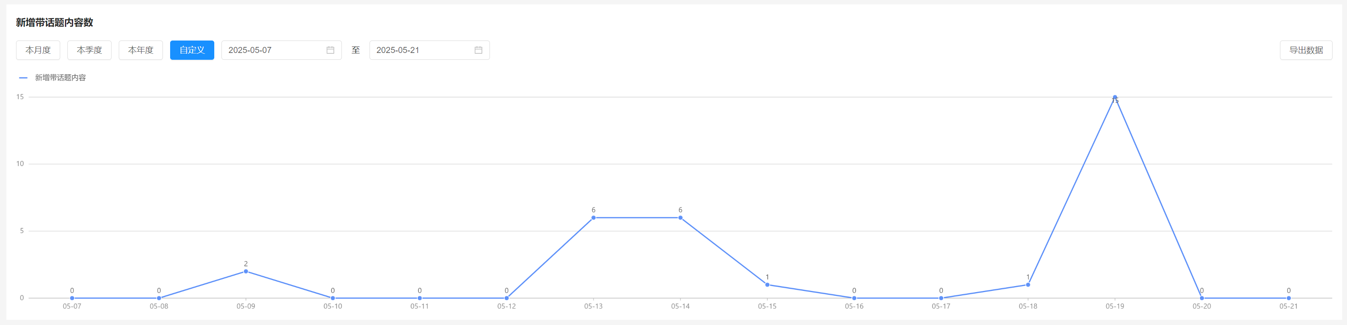1347x325 pixels.
Task: Select the 05-15 data point
Action: (767, 285)
